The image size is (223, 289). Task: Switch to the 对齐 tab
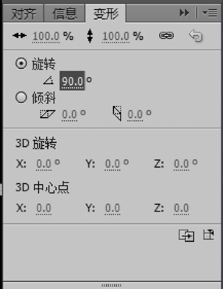coord(23,14)
